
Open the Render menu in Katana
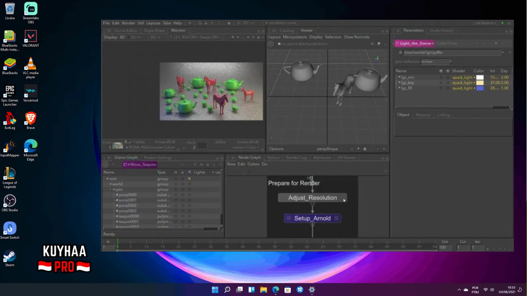click(128, 23)
